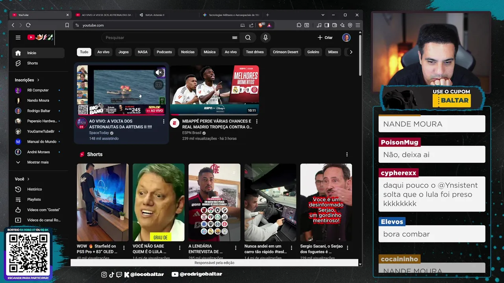Open options menu for the Mbappé ESPN video
Viewport: 504px width, 283px height.
click(x=257, y=121)
